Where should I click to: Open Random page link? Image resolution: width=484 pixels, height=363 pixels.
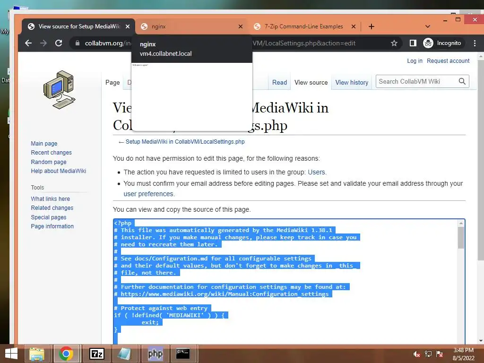(x=49, y=162)
